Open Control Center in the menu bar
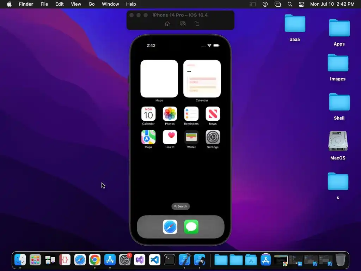Screen dimensions: 361x271 tap(301, 4)
